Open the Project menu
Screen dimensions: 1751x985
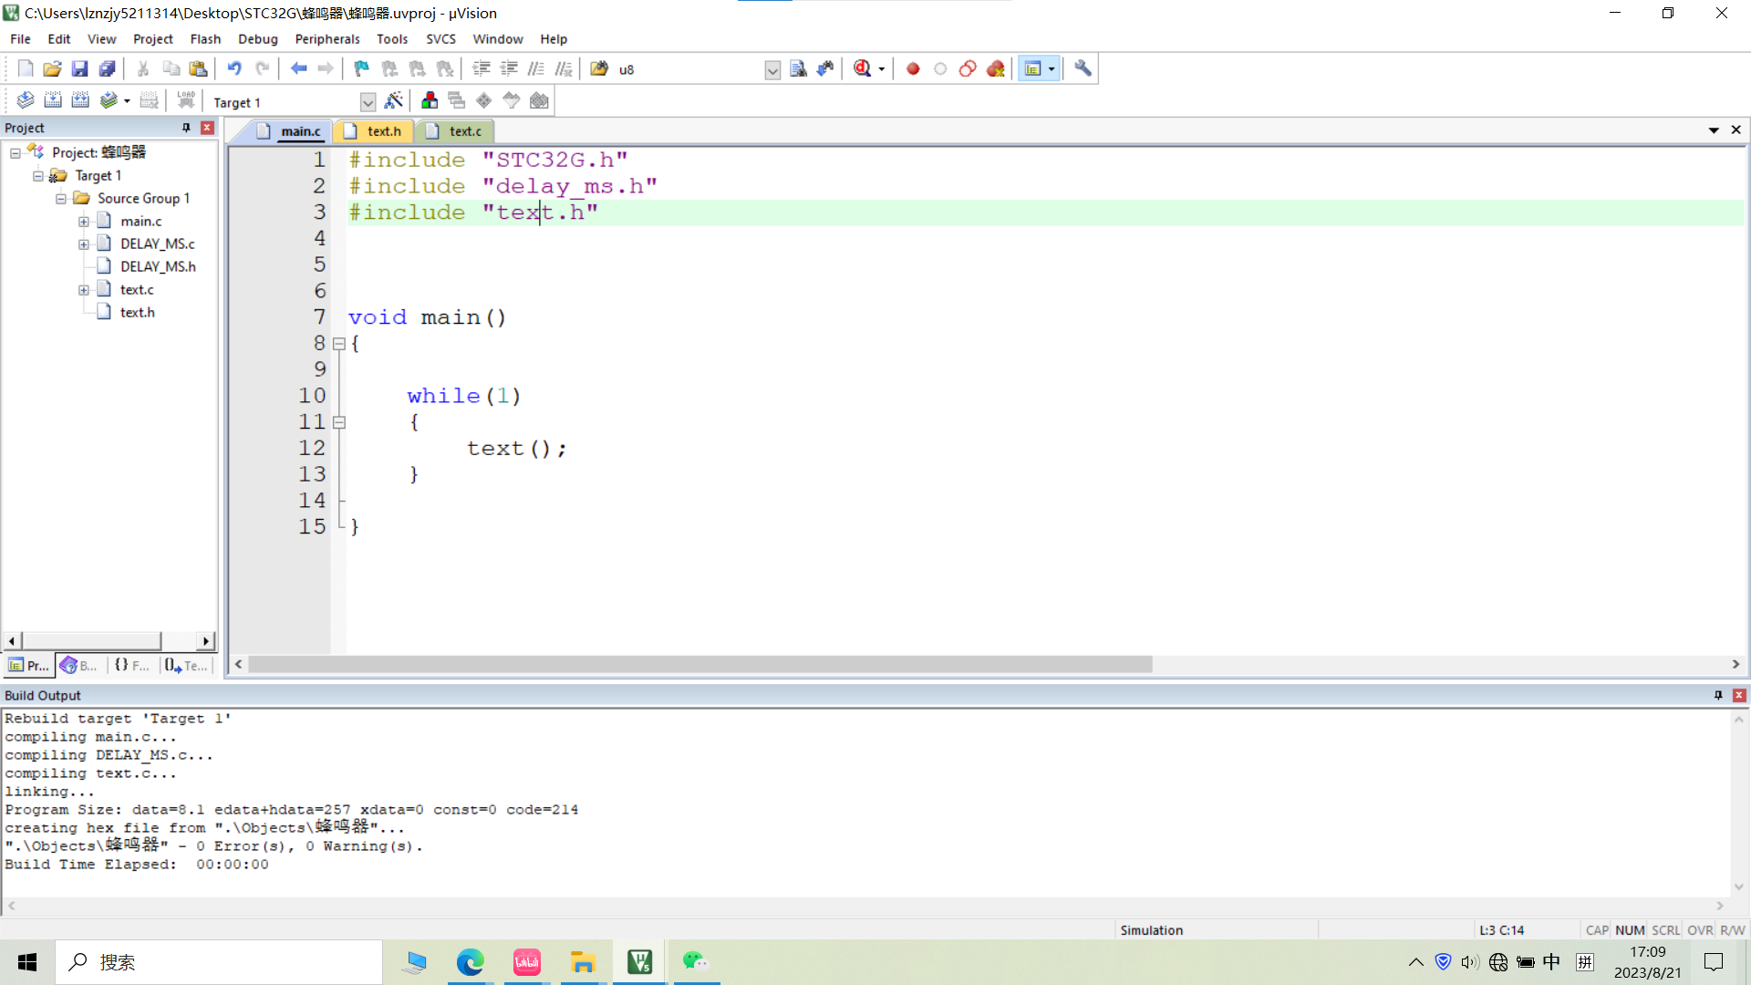pyautogui.click(x=152, y=39)
